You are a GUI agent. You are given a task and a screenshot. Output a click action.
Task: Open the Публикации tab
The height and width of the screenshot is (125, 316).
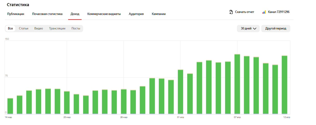click(x=16, y=14)
